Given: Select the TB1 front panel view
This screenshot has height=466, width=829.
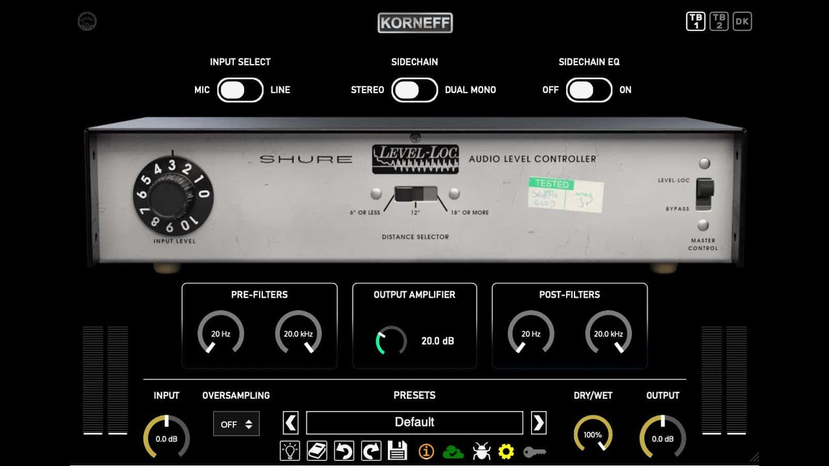Looking at the screenshot, I should pyautogui.click(x=696, y=21).
